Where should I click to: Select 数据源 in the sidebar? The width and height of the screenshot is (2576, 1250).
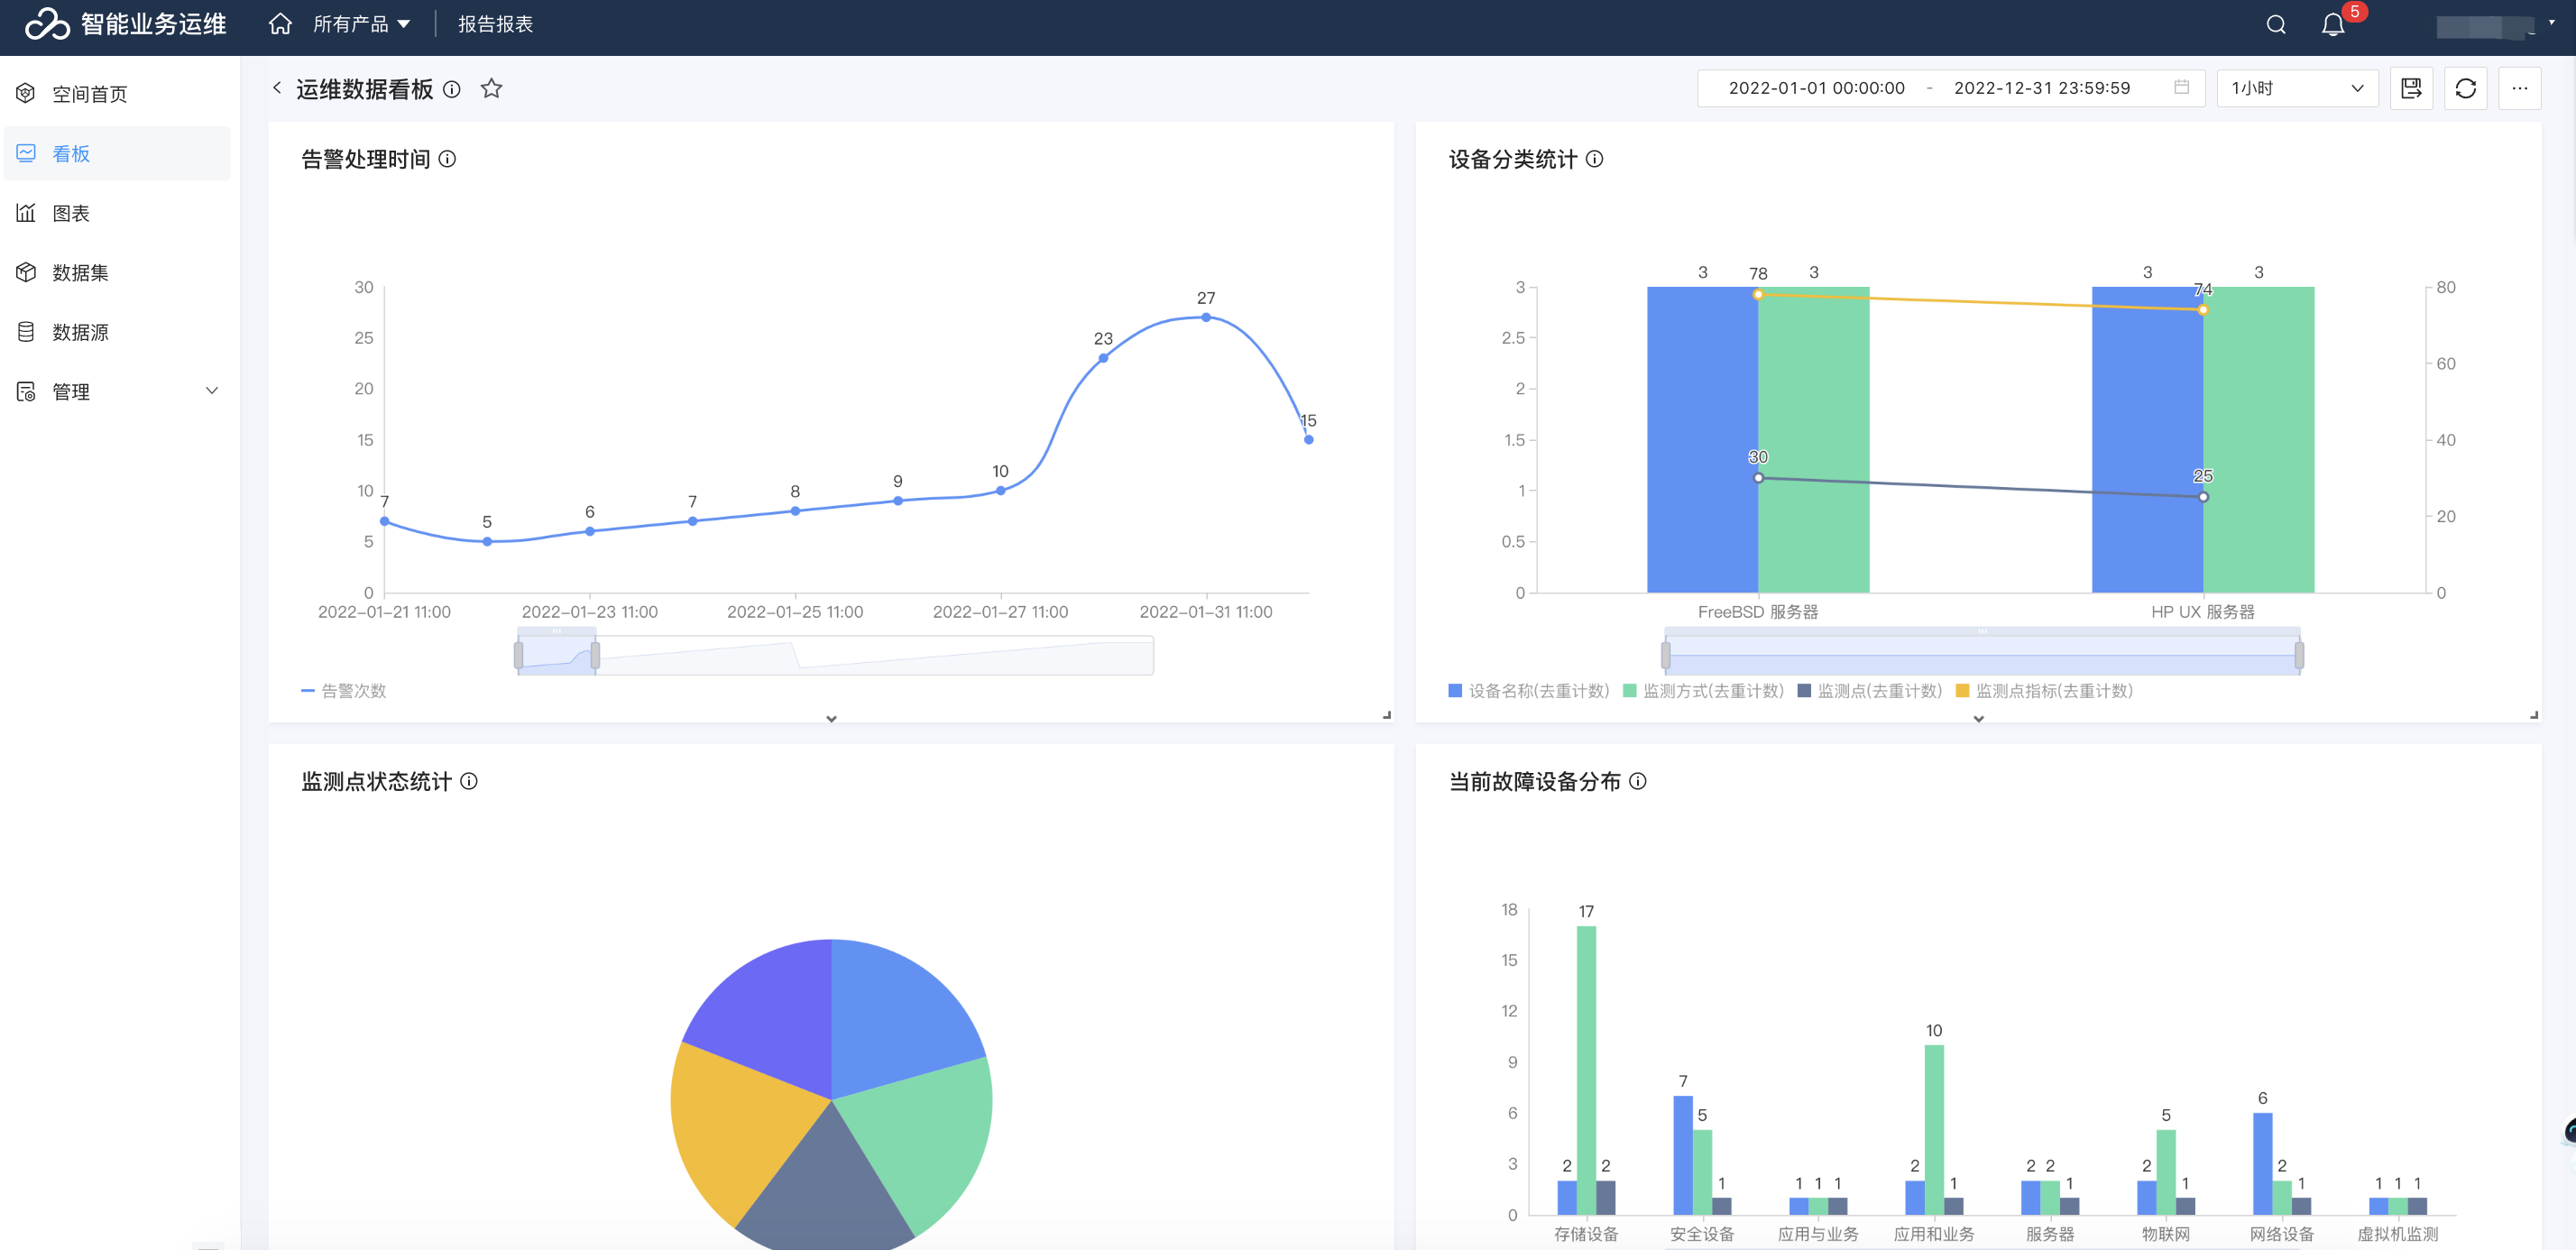pos(117,332)
